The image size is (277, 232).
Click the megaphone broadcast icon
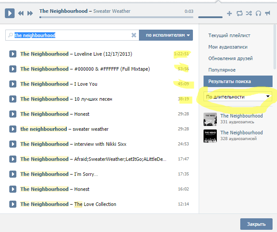tap(268, 13)
